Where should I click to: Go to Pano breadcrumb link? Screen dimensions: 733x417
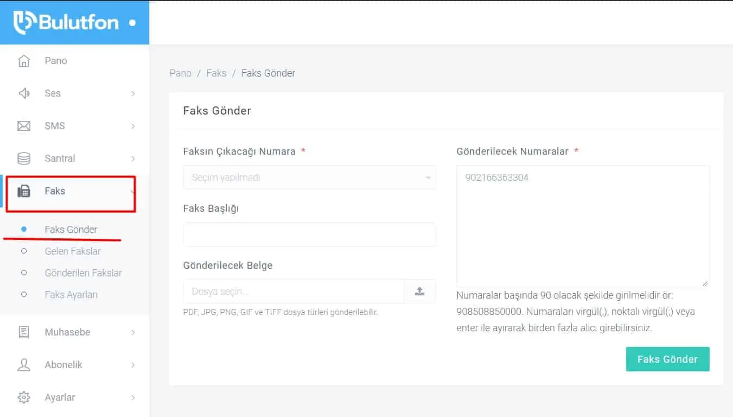pos(181,73)
